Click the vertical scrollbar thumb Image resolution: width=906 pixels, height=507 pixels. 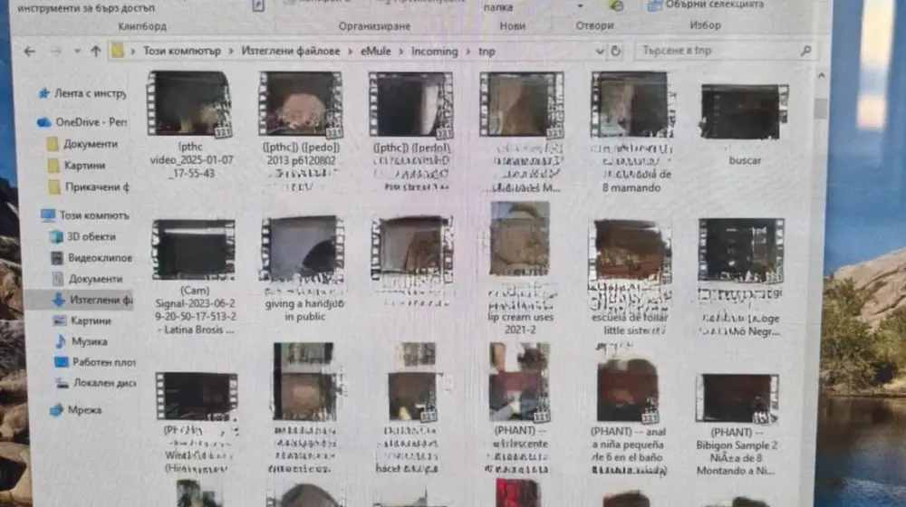(821, 108)
